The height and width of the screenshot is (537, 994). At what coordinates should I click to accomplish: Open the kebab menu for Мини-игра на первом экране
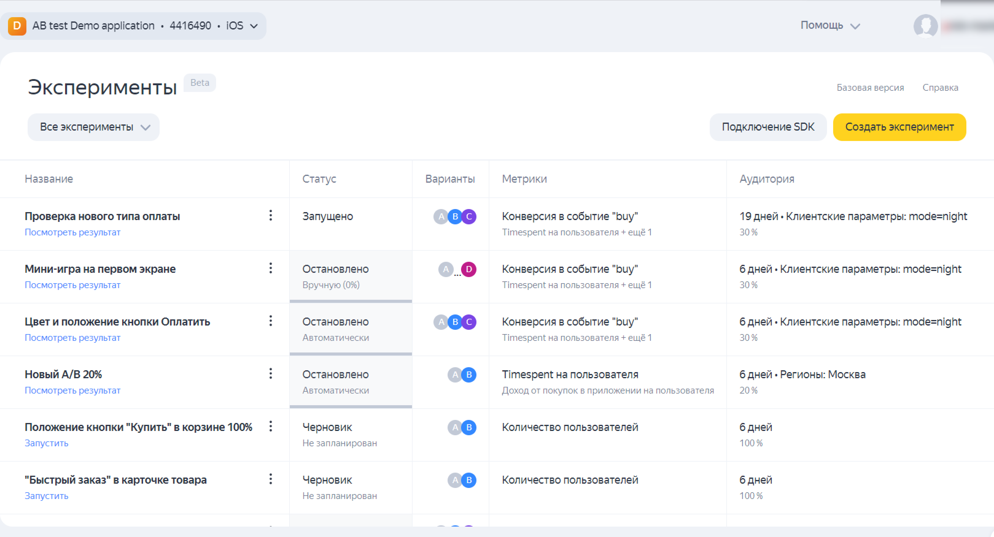pyautogui.click(x=270, y=268)
